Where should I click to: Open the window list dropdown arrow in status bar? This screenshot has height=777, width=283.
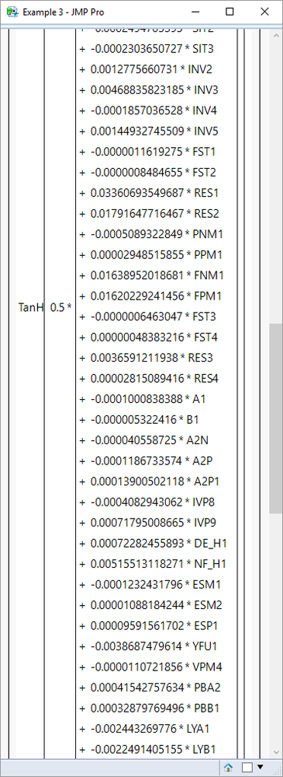coord(261,767)
